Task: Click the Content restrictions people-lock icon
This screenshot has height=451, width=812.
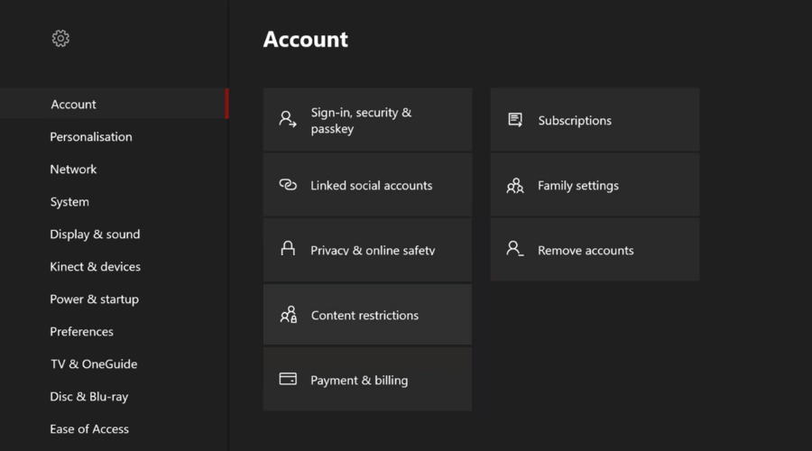Action: point(288,315)
